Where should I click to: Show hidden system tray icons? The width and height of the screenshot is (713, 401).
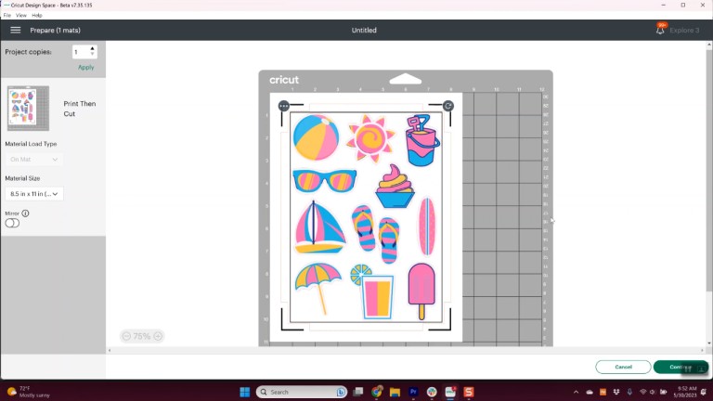[x=577, y=392]
